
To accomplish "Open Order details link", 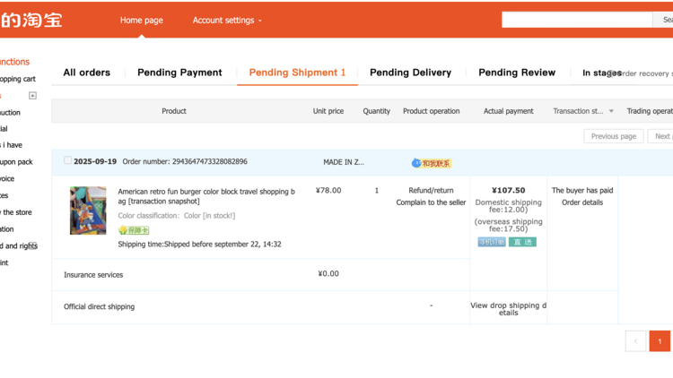I will click(582, 202).
